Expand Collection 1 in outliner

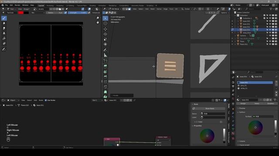point(238,18)
